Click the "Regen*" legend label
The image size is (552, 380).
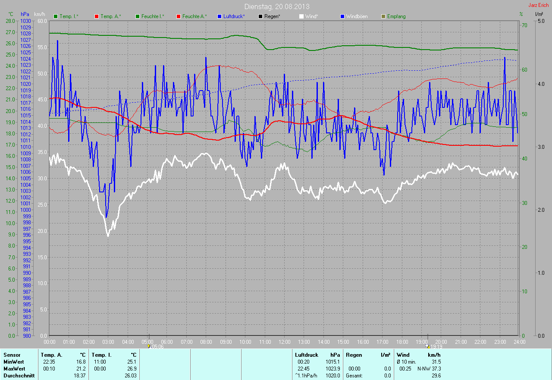coord(273,16)
